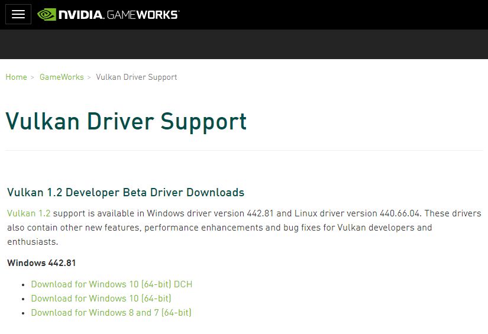
Task: Click the Vulkan Driver Support page title
Action: [126, 122]
